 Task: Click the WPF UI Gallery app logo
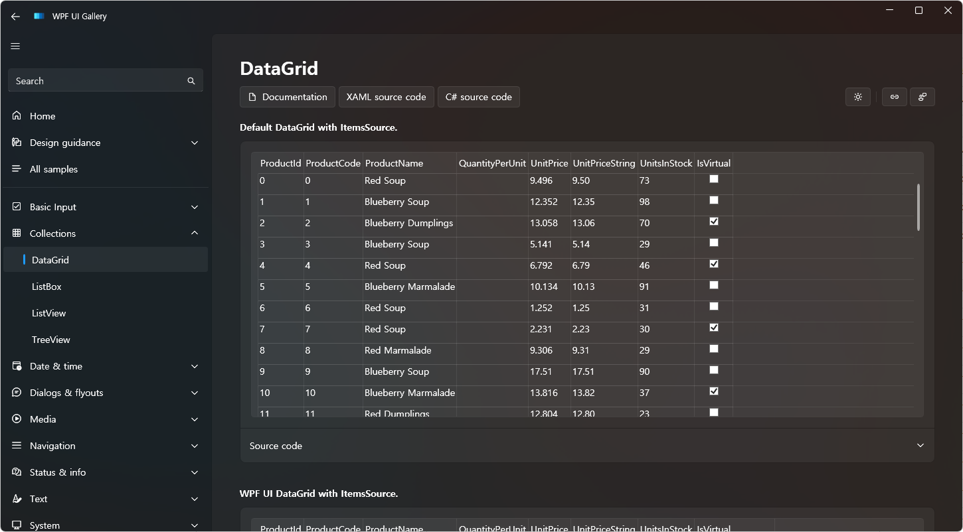click(39, 16)
